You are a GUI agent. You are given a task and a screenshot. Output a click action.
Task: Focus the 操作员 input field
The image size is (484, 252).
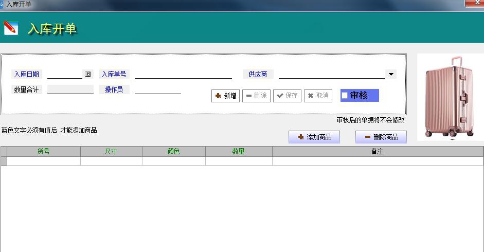click(x=158, y=89)
